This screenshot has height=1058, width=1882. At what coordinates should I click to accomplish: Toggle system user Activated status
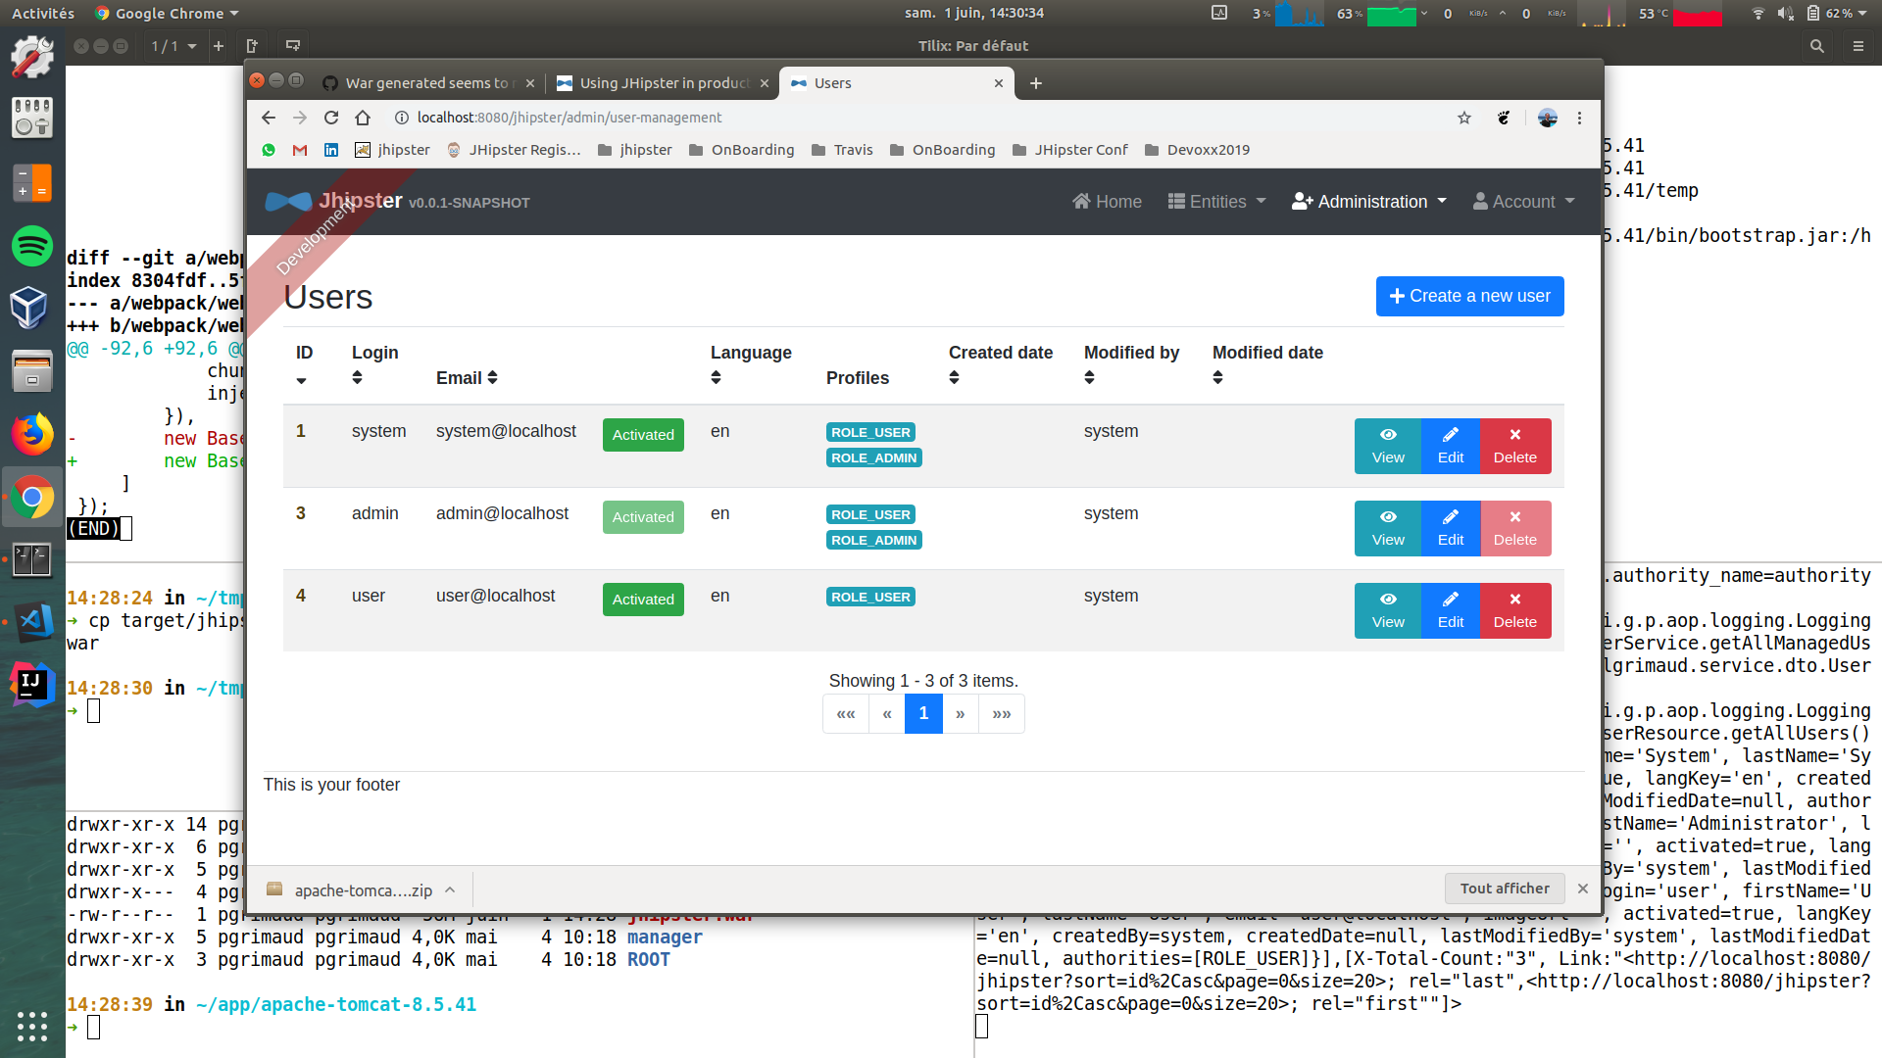[x=643, y=435]
